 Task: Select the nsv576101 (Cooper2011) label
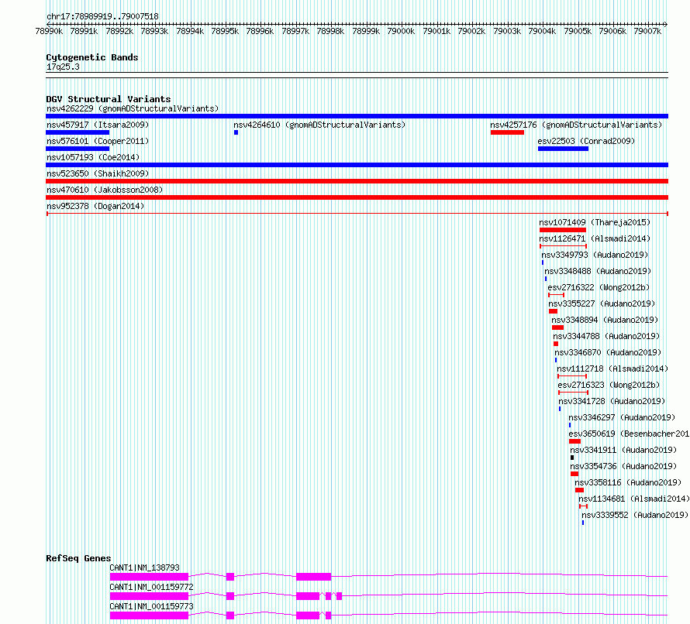(x=98, y=141)
